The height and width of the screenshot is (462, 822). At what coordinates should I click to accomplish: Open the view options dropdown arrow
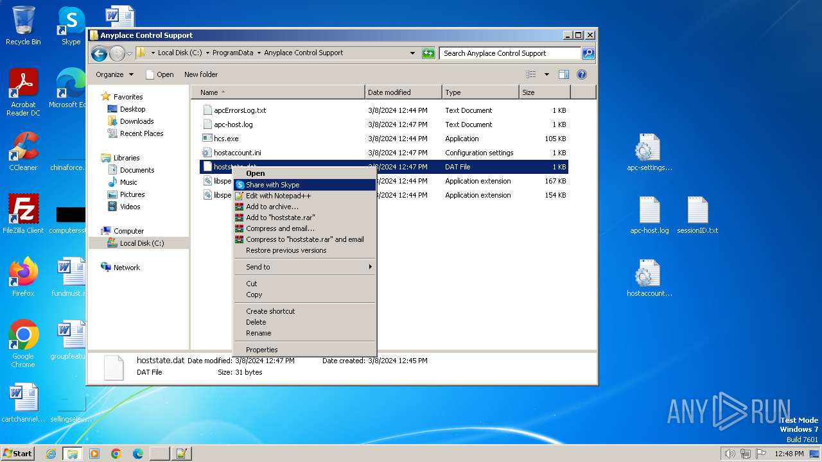tap(547, 74)
